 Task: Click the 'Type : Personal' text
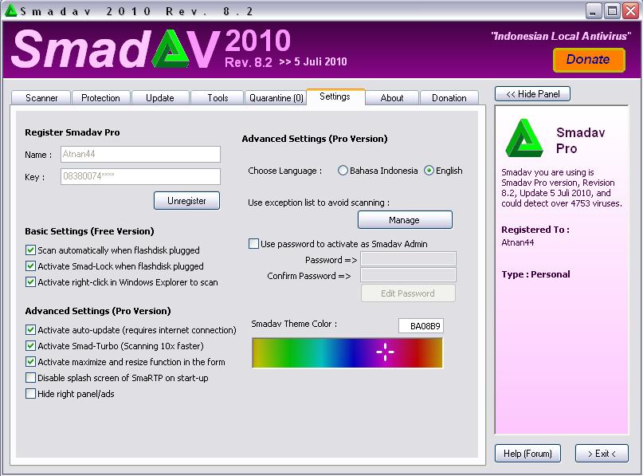[x=535, y=274]
